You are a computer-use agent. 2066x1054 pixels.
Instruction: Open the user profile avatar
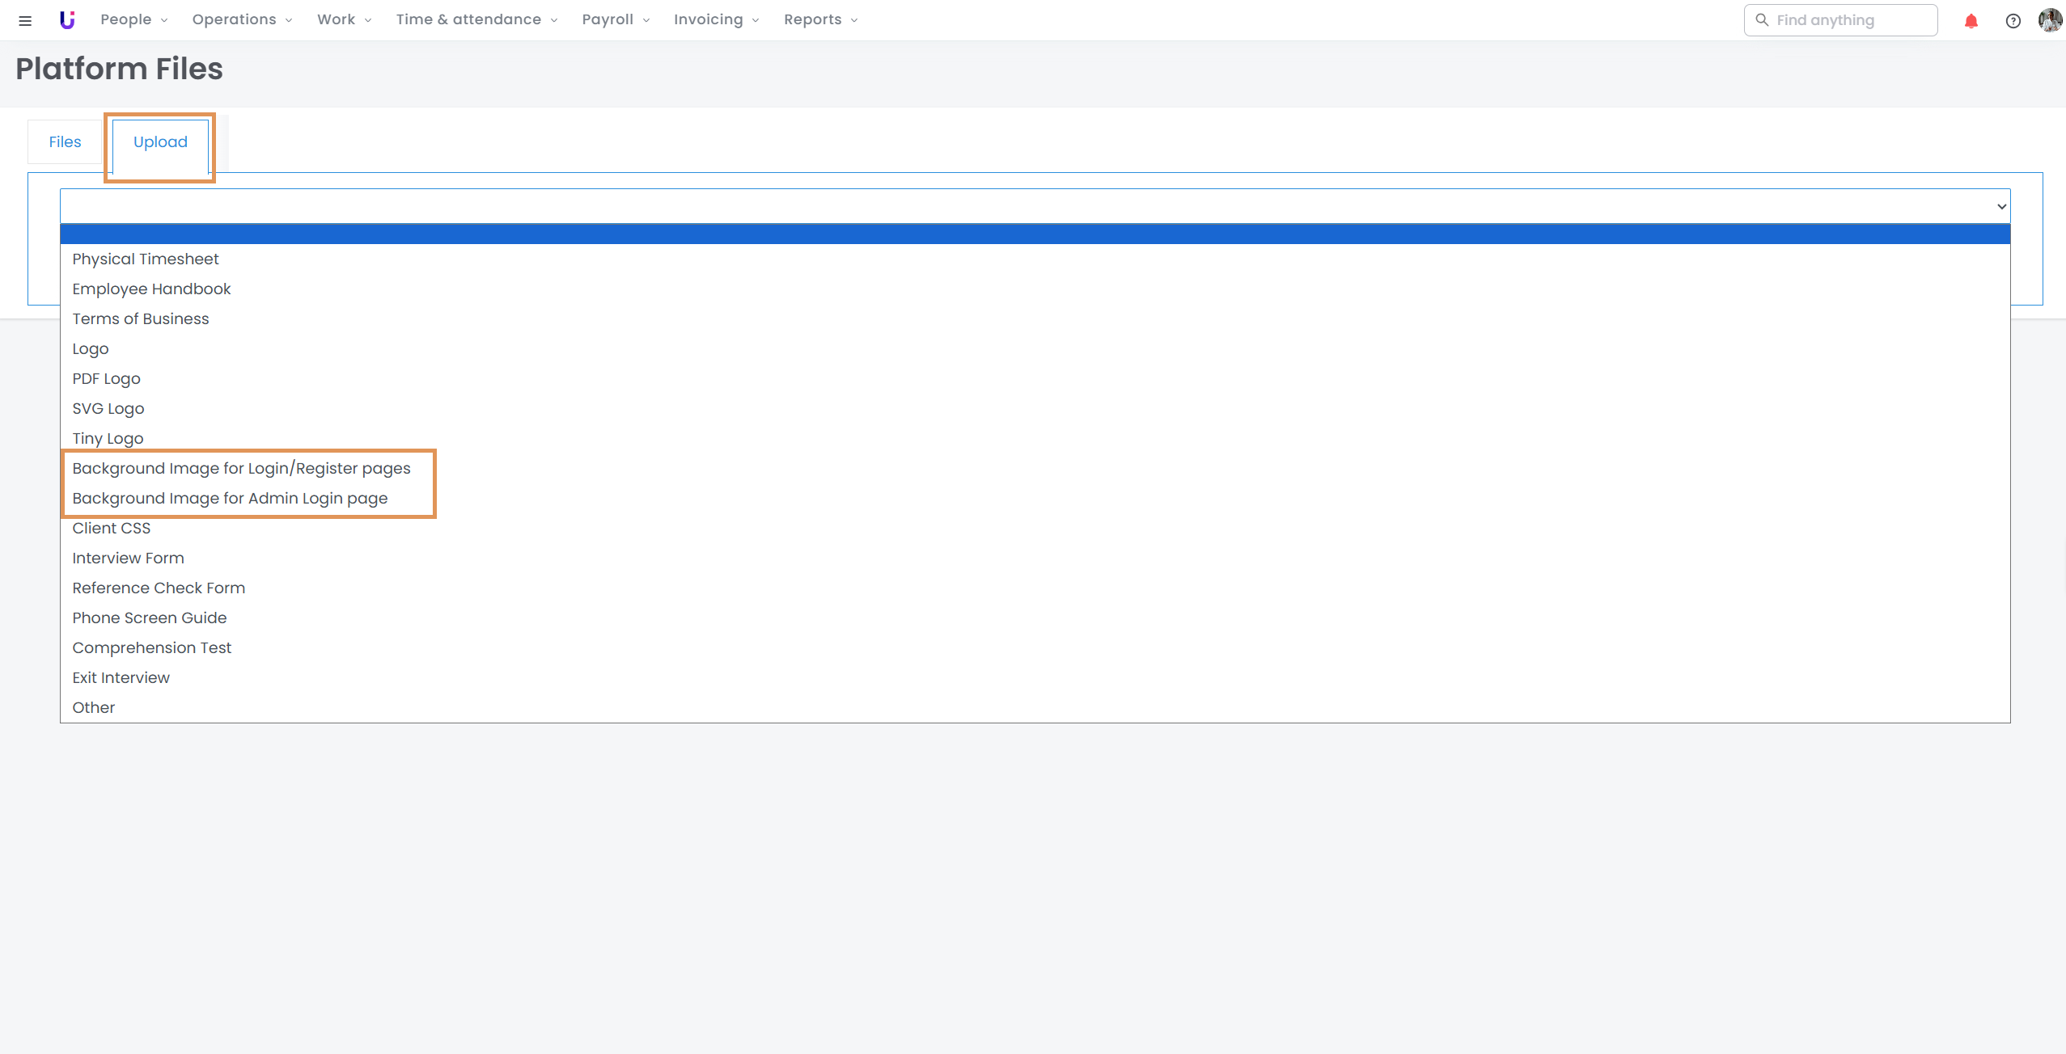point(2049,20)
